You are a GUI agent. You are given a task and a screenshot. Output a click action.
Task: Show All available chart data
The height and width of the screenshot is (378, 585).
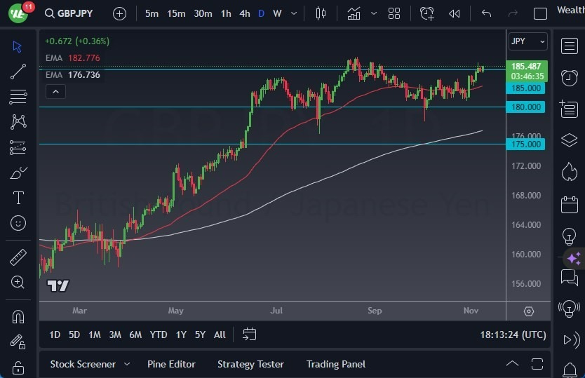pyautogui.click(x=220, y=335)
